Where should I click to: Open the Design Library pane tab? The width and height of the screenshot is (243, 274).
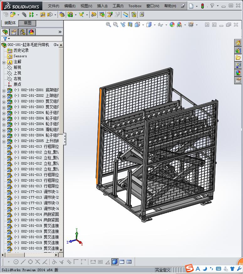tap(238, 51)
